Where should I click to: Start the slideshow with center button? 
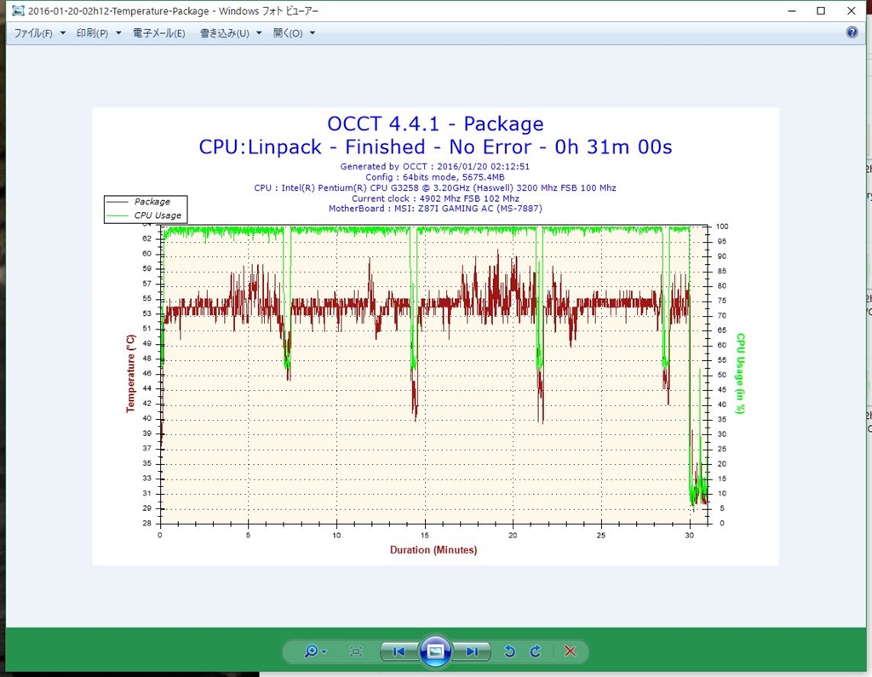point(435,651)
